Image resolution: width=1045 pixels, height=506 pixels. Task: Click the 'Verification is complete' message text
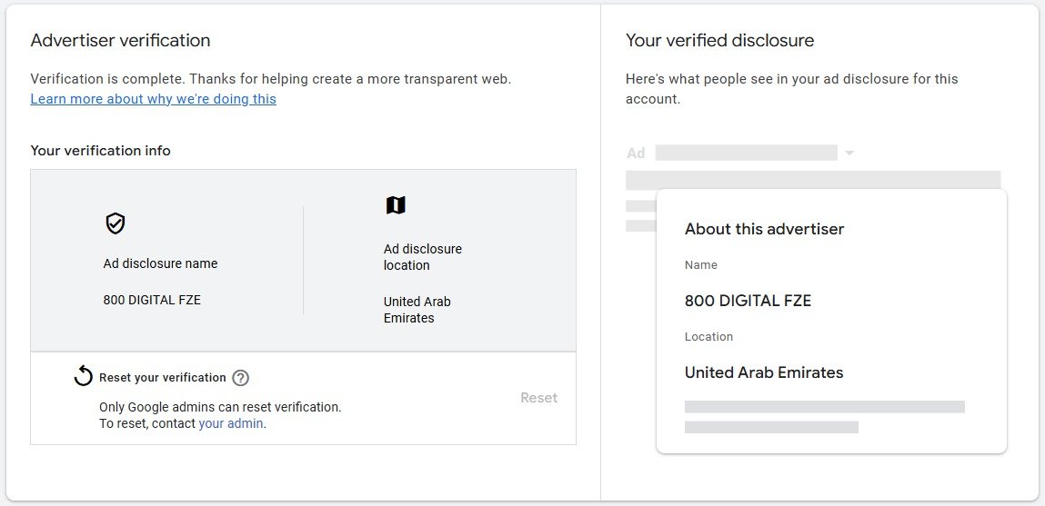(271, 79)
